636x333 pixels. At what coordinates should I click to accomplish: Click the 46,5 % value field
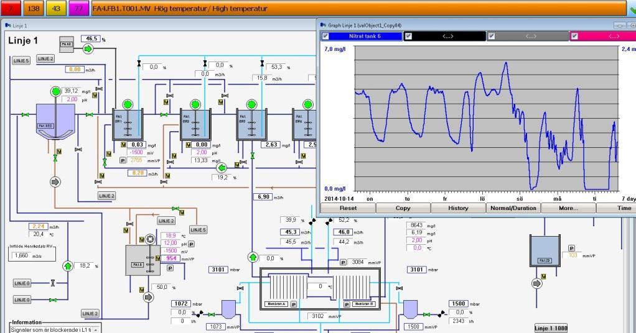point(91,39)
